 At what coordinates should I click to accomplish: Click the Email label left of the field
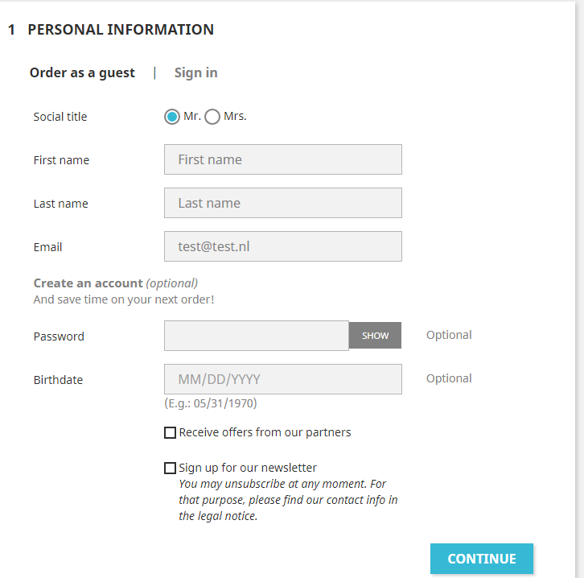pos(47,247)
